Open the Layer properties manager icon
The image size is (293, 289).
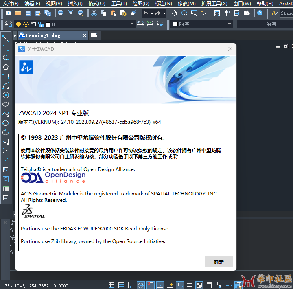9,24
